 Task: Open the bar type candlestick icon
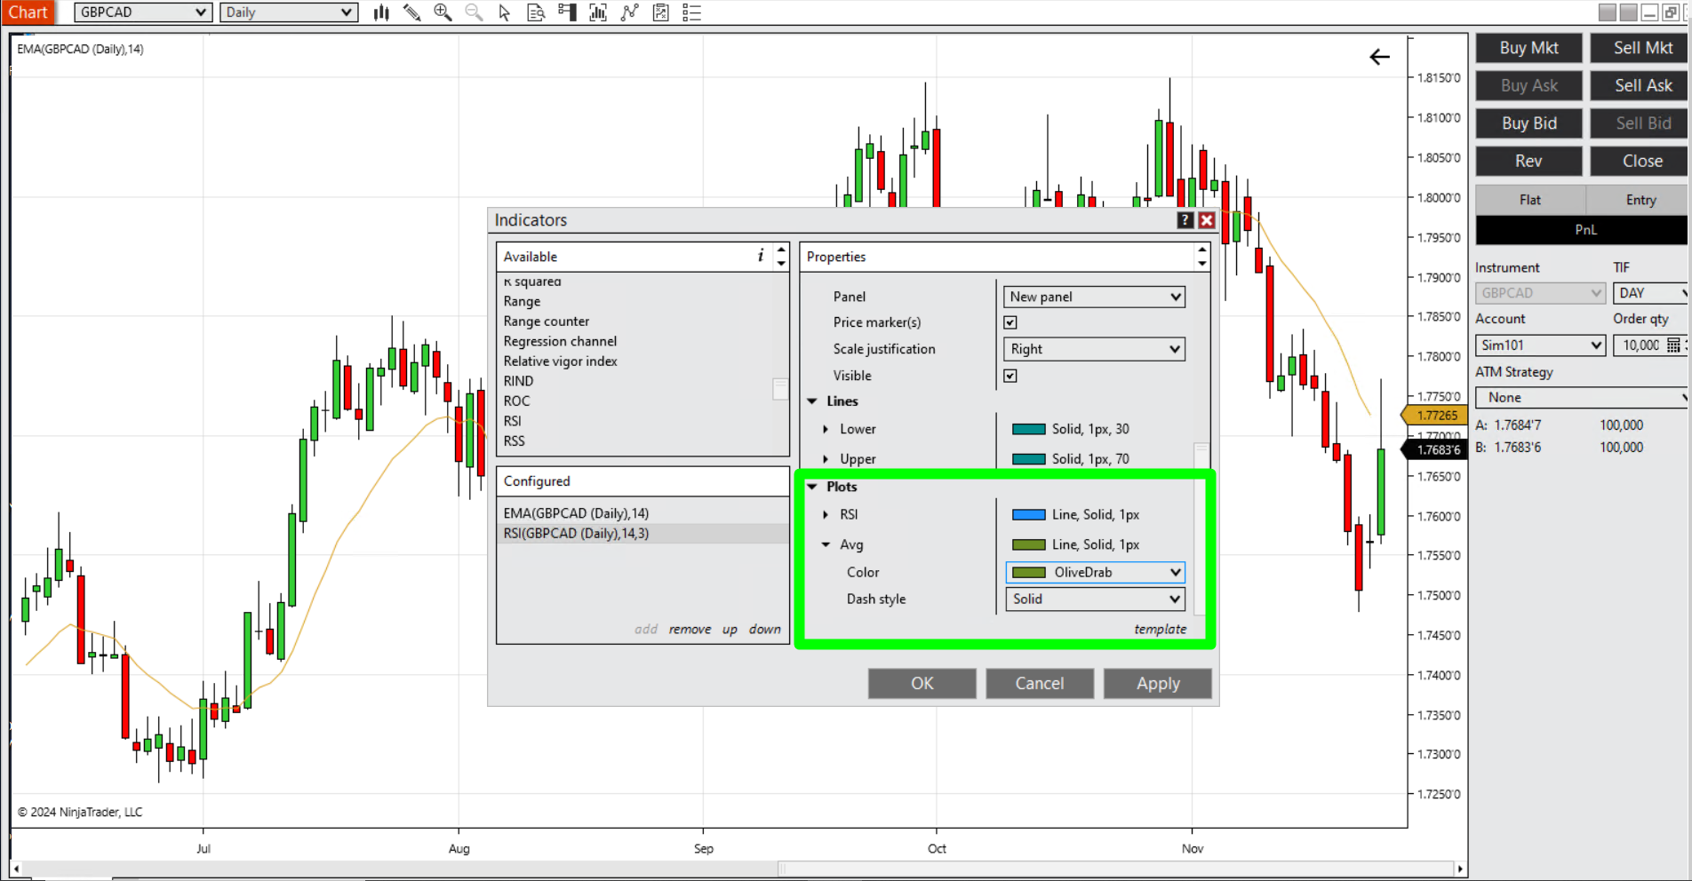pyautogui.click(x=381, y=12)
